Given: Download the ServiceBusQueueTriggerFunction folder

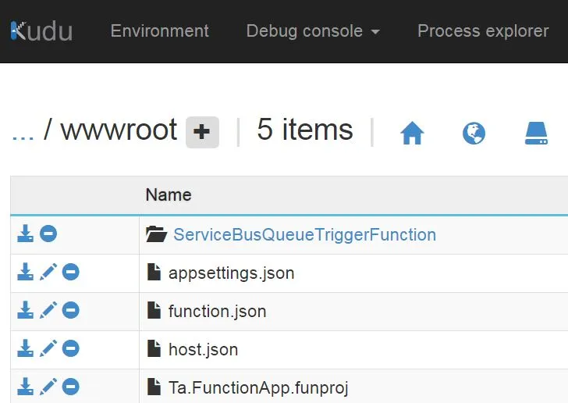Looking at the screenshot, I should pyautogui.click(x=25, y=234).
